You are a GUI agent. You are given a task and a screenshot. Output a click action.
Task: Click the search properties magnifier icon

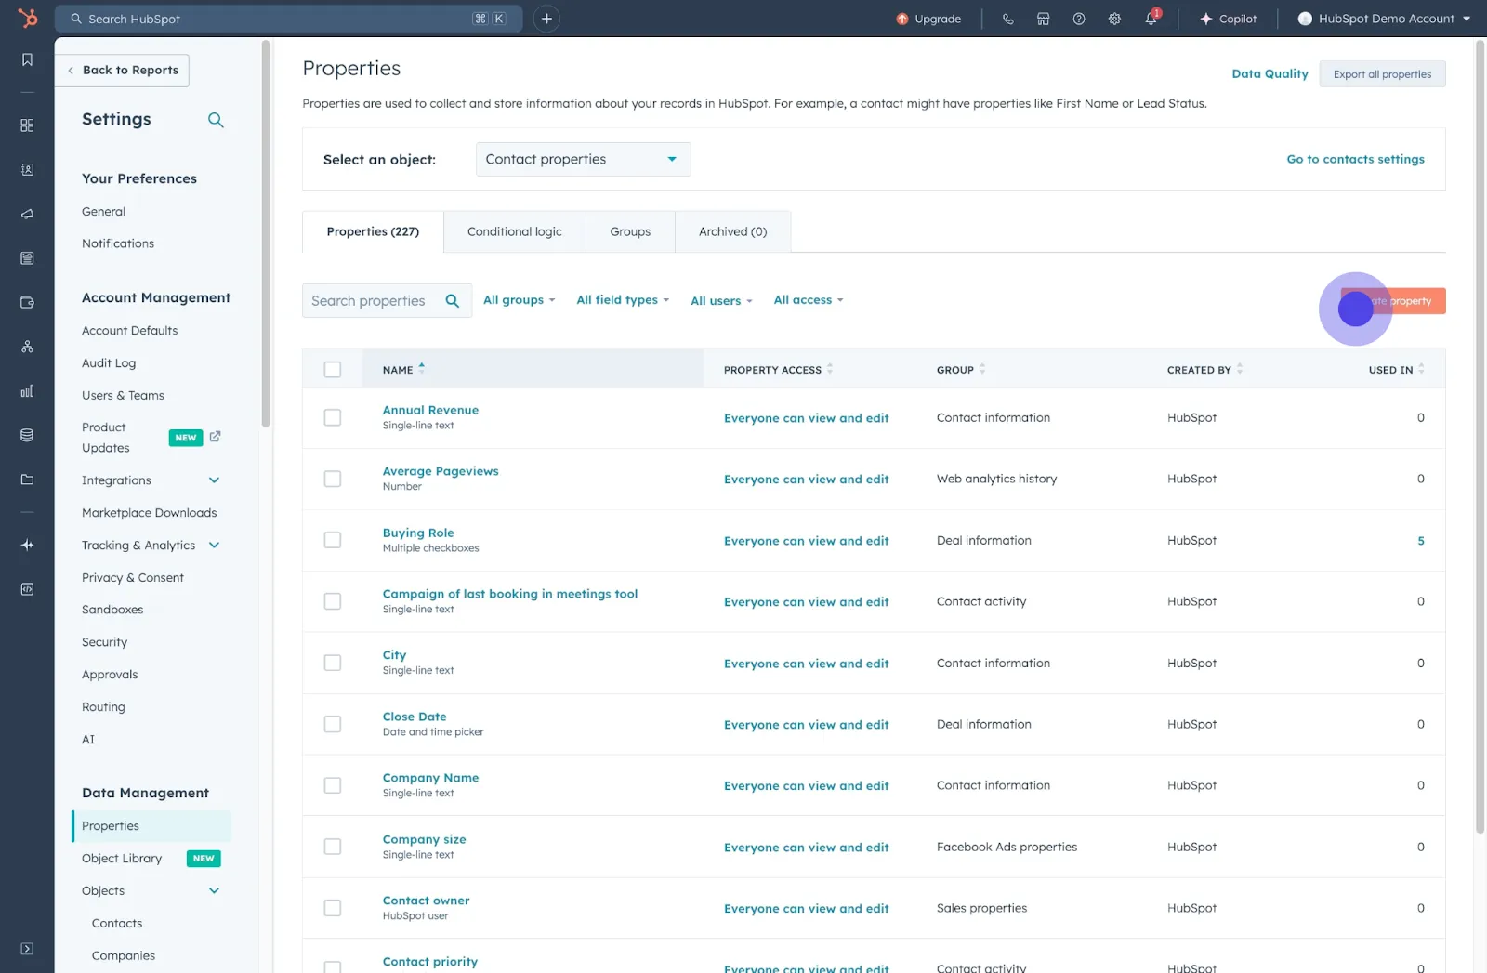(x=453, y=300)
